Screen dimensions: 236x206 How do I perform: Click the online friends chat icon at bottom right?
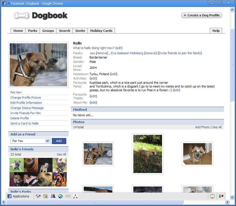221,196
